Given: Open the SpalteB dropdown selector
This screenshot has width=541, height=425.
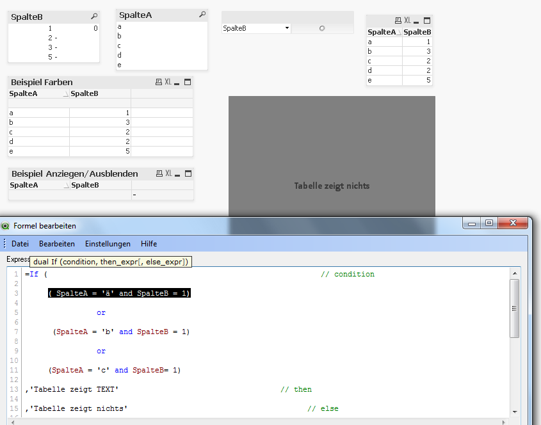Looking at the screenshot, I should pyautogui.click(x=287, y=28).
